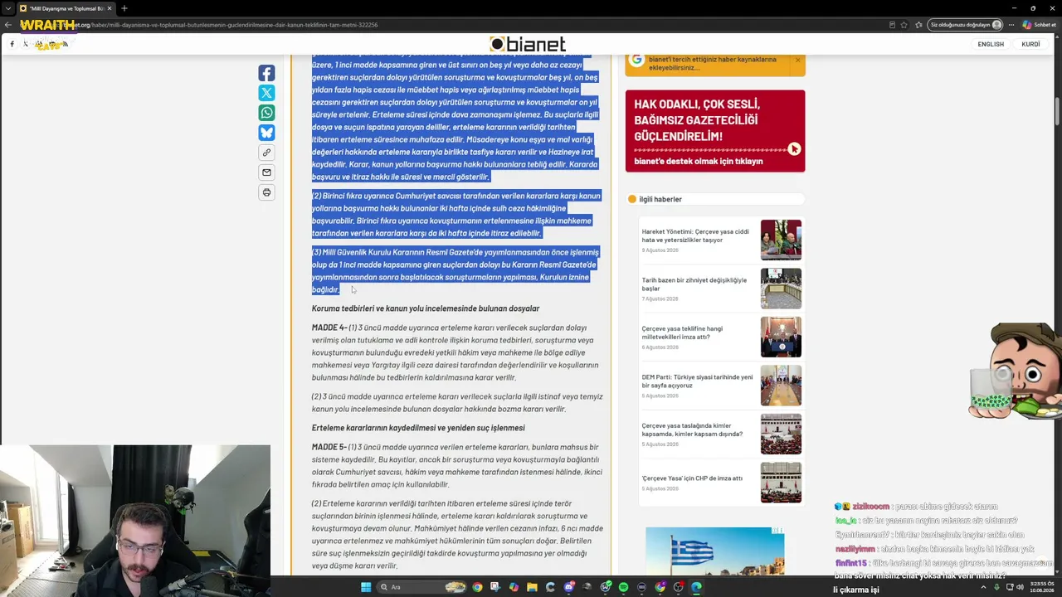Open 'Çerçeve yasa teklifine hangi milletvekilleri' article

pyautogui.click(x=682, y=332)
